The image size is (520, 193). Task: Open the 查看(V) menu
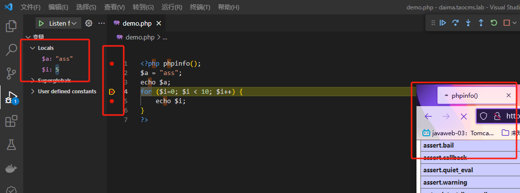click(x=114, y=7)
